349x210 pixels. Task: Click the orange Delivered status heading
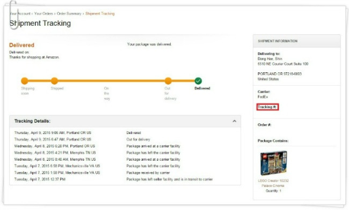pyautogui.click(x=21, y=45)
